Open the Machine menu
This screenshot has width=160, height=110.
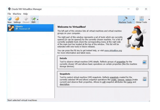point(17,14)
